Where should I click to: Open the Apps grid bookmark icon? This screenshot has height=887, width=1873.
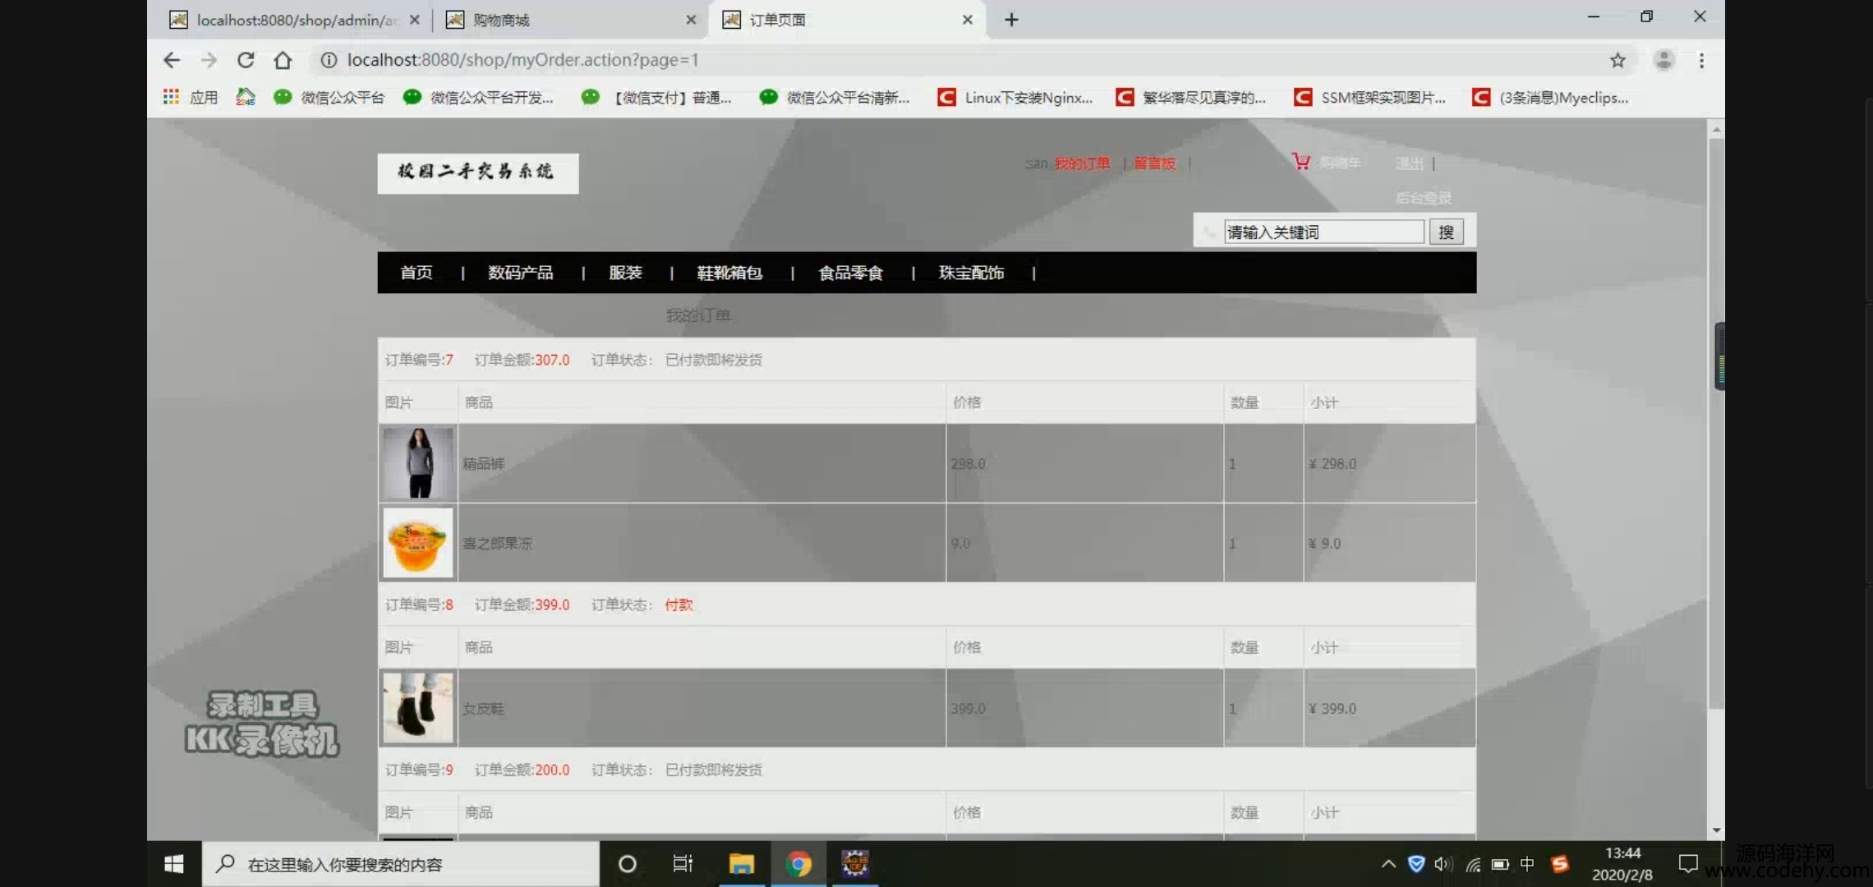[x=171, y=97]
